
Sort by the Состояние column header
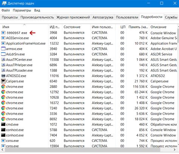pyautogui.click(x=76, y=27)
